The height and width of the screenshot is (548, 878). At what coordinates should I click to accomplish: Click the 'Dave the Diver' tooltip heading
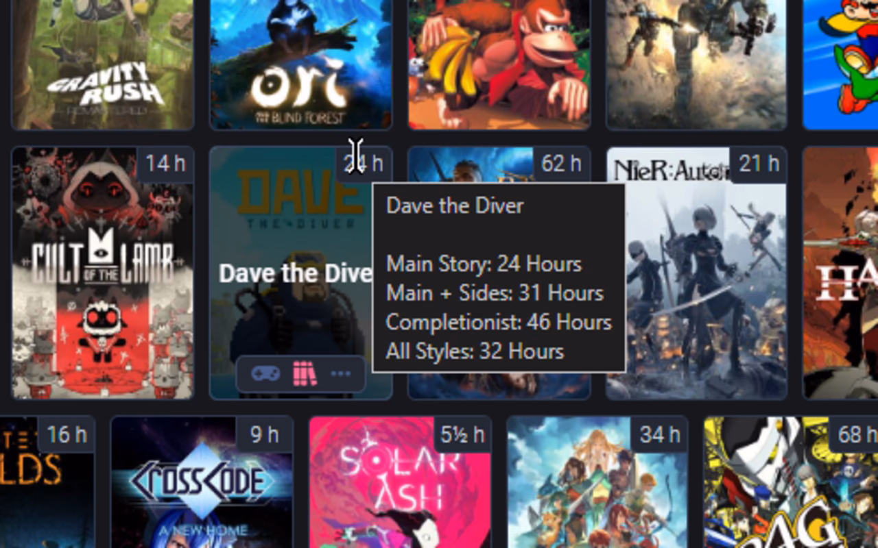click(x=455, y=206)
